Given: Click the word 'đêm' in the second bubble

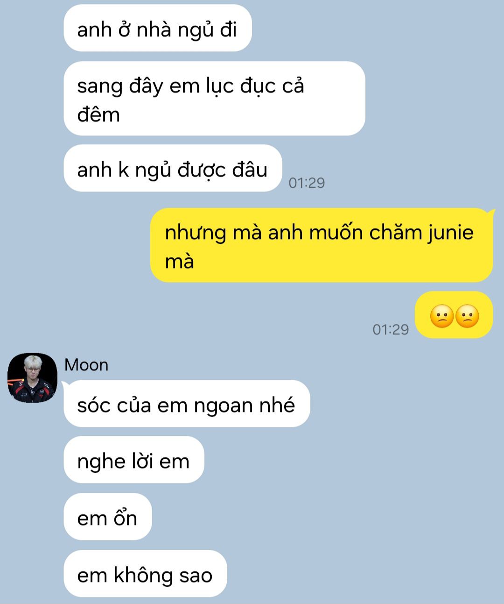Looking at the screenshot, I should click(98, 114).
